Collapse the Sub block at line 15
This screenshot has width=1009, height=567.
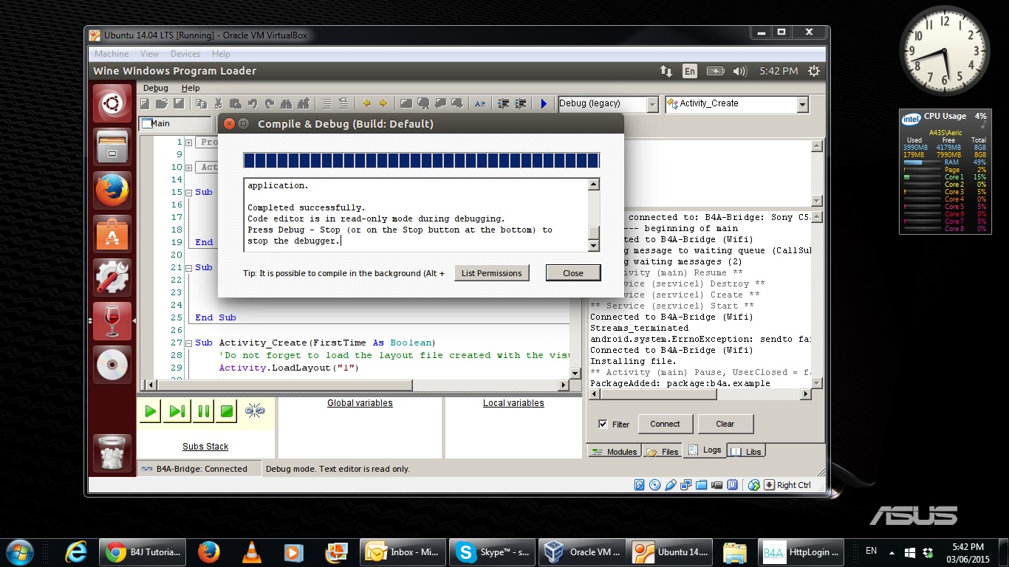[189, 193]
